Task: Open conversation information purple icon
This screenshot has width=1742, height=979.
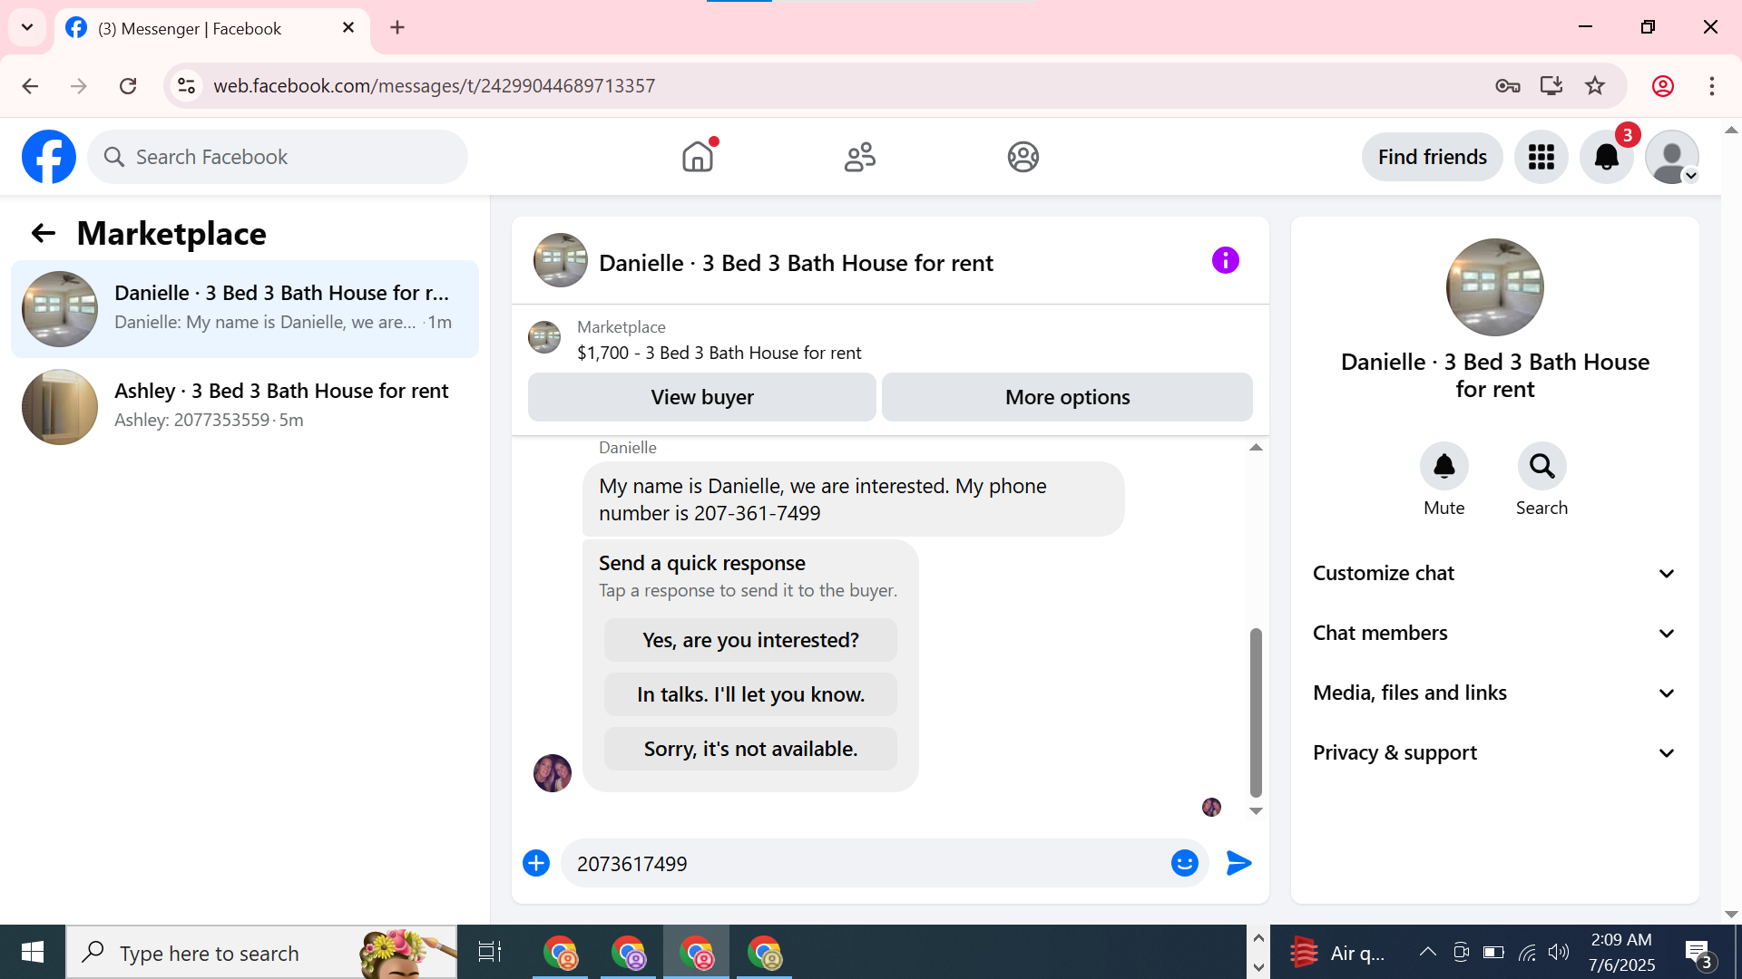Action: pos(1225,261)
